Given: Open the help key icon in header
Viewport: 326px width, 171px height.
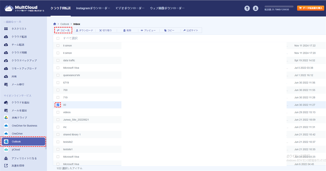Looking at the screenshot, I should [247, 8].
